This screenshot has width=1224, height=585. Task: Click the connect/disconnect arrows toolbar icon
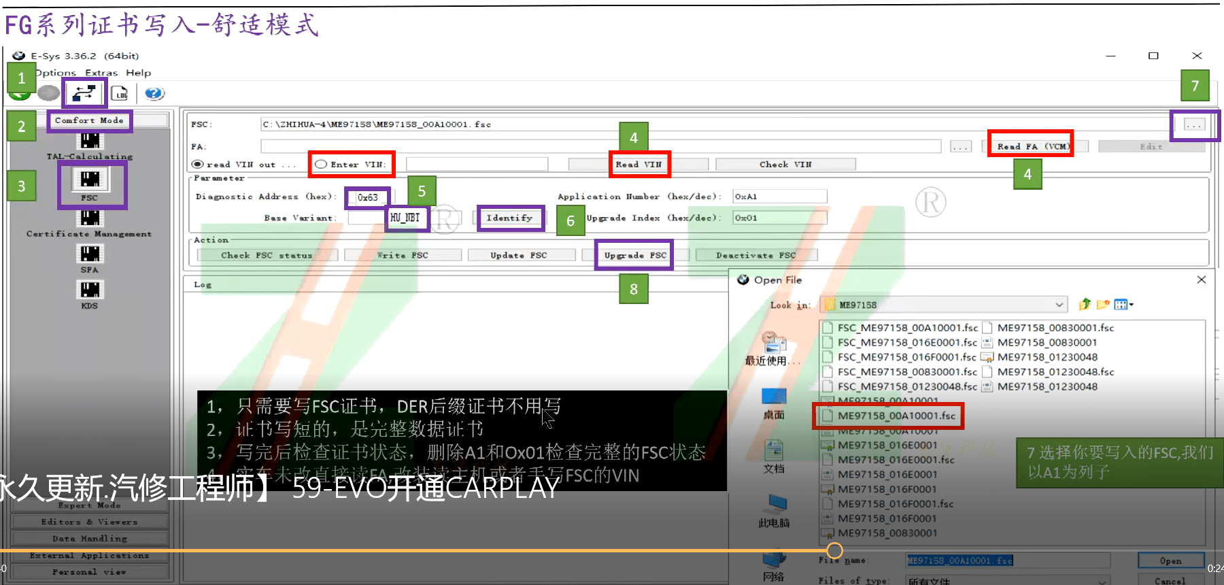click(84, 93)
